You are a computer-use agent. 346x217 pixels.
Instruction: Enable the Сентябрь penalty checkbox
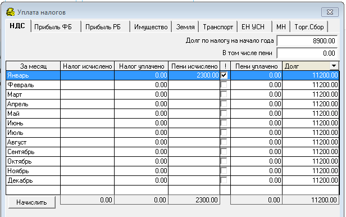pyautogui.click(x=224, y=152)
